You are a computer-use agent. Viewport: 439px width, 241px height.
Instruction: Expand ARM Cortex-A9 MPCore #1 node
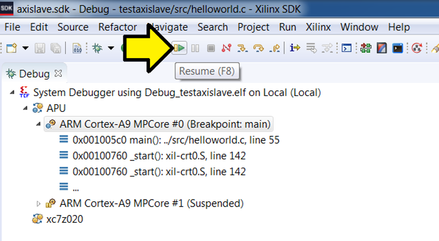pyautogui.click(x=39, y=204)
